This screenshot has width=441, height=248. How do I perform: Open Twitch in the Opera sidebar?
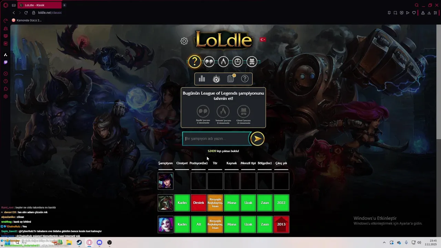tap(6, 62)
